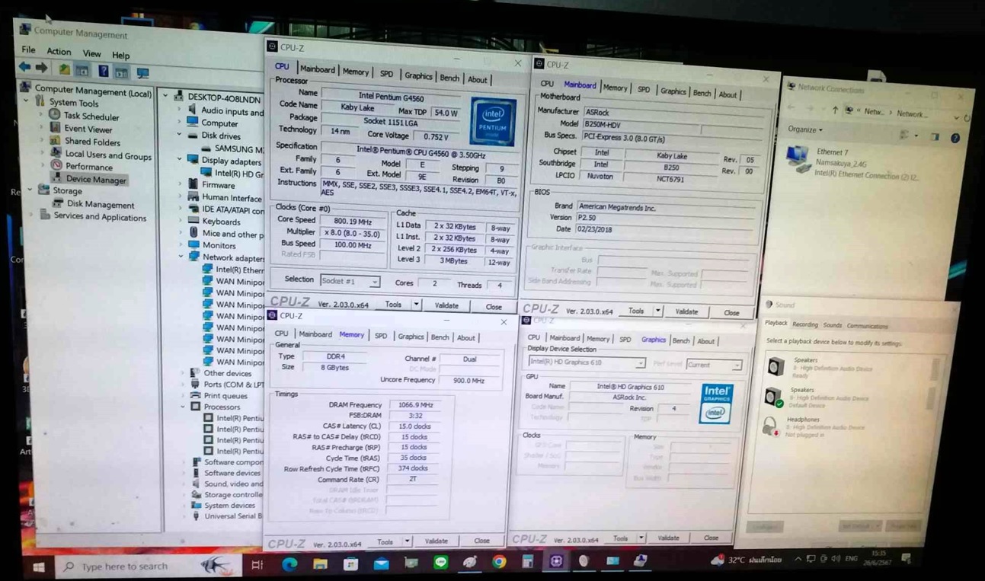The image size is (985, 581).
Task: Click the monitor scan icon in Computer Management toolbar
Action: coord(142,74)
